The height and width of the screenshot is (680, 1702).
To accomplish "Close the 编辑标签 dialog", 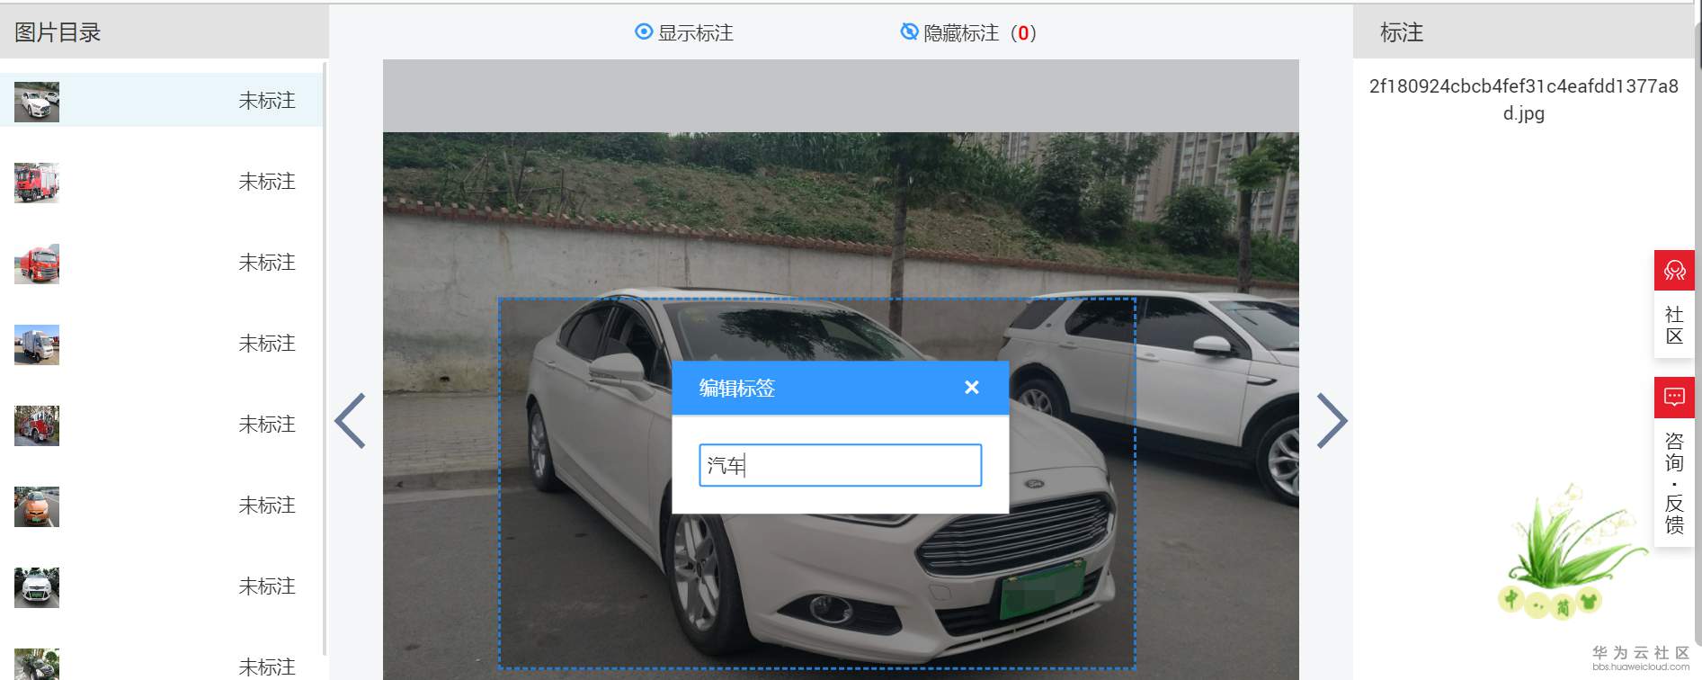I will 971,387.
